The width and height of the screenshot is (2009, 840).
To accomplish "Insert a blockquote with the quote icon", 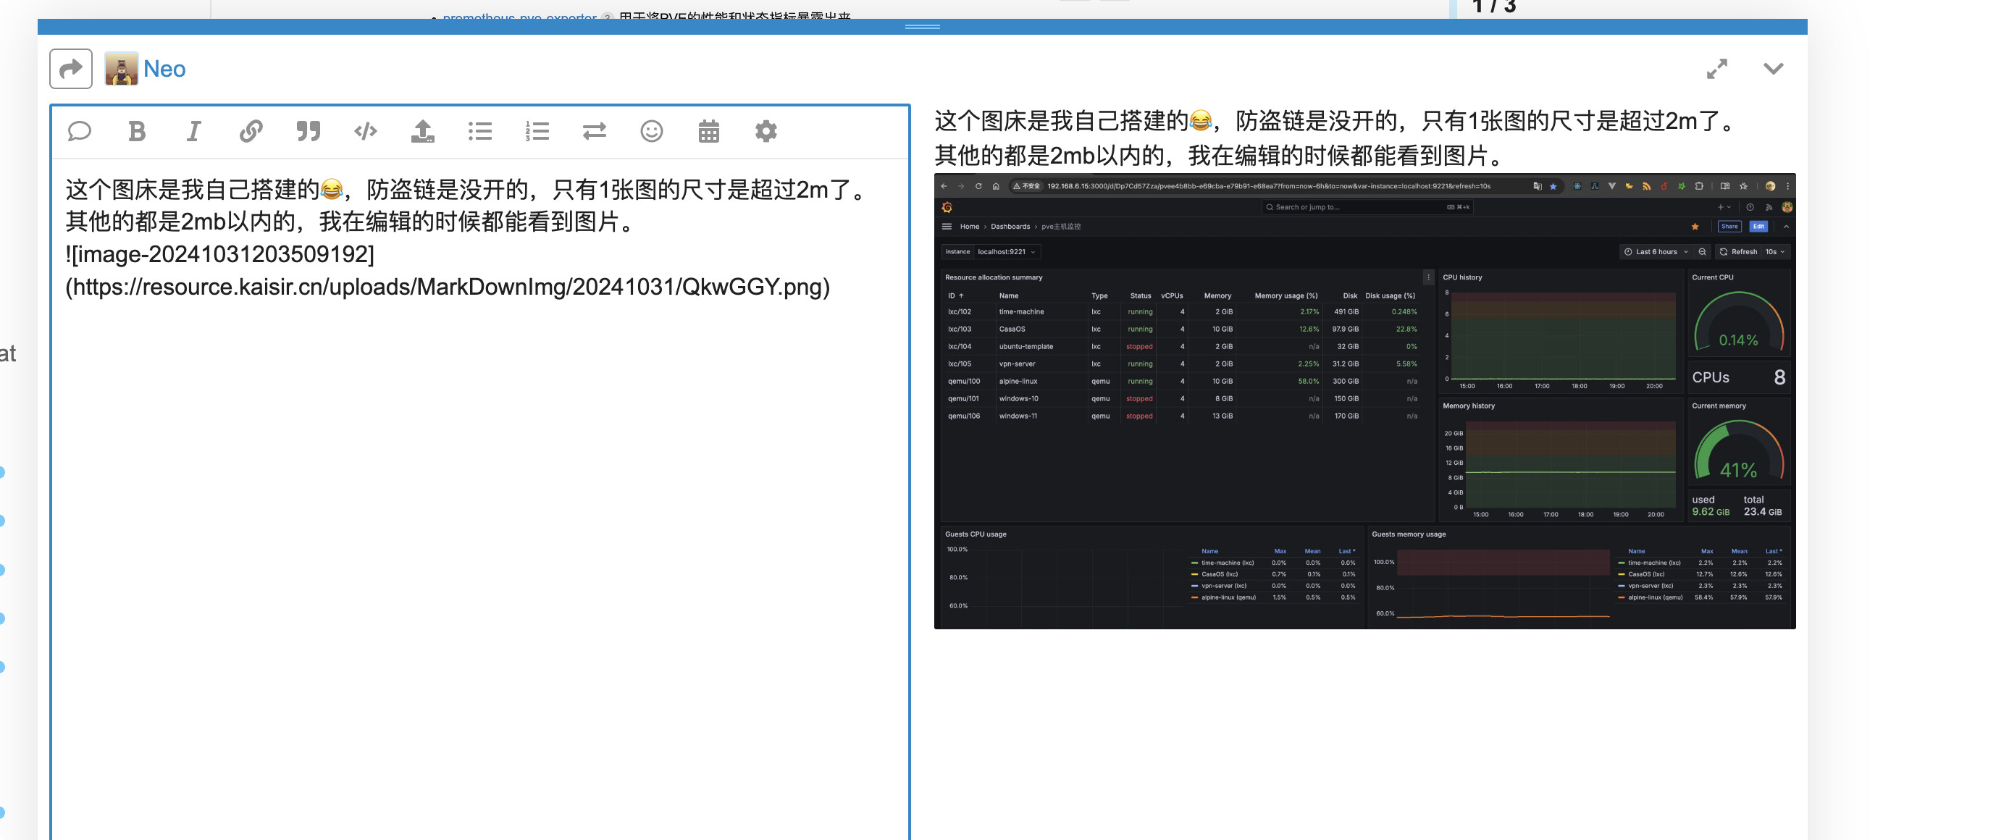I will (308, 131).
